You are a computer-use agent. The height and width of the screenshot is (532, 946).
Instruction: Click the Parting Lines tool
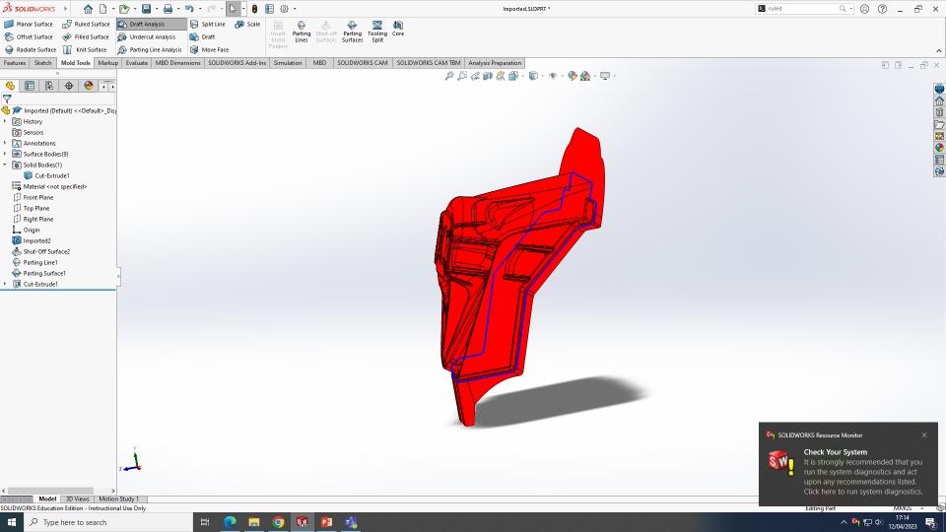[x=302, y=32]
